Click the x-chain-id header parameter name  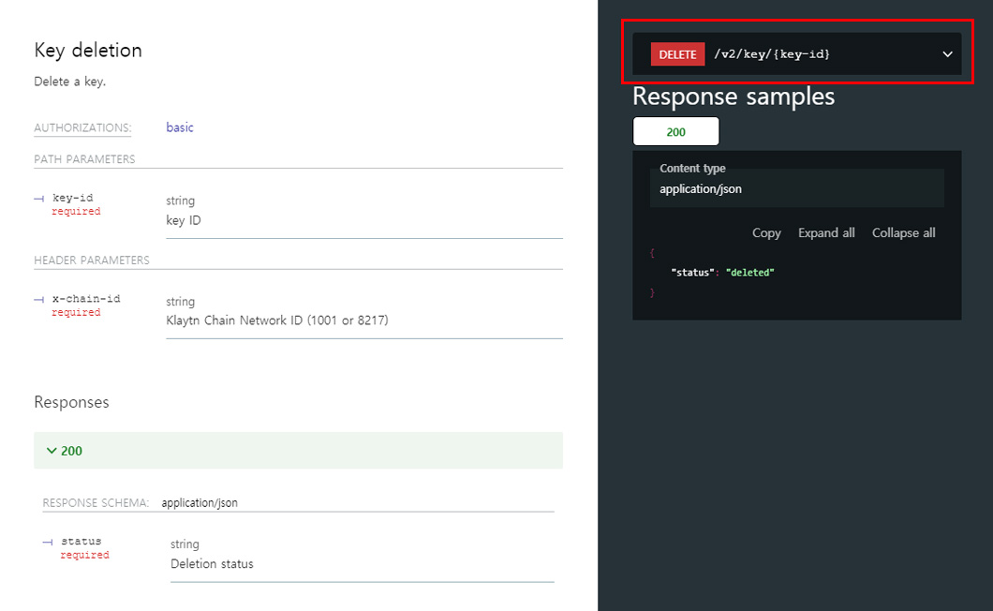(x=86, y=299)
